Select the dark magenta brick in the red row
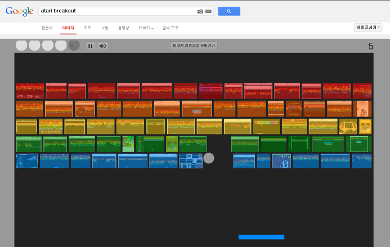This screenshot has height=247, width=390. (x=210, y=91)
